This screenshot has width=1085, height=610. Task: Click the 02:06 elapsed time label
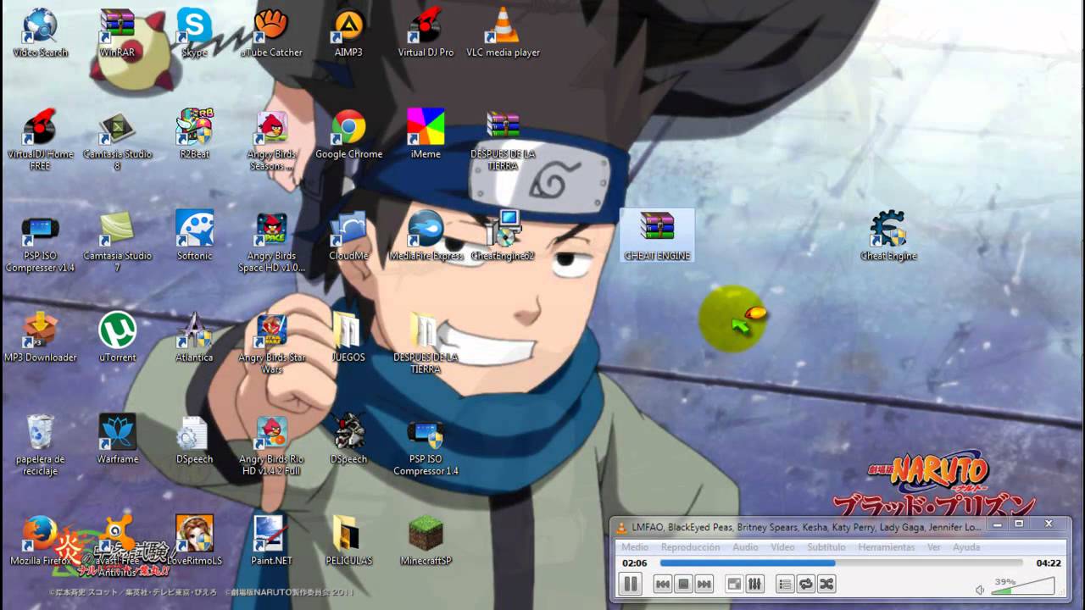tap(635, 563)
